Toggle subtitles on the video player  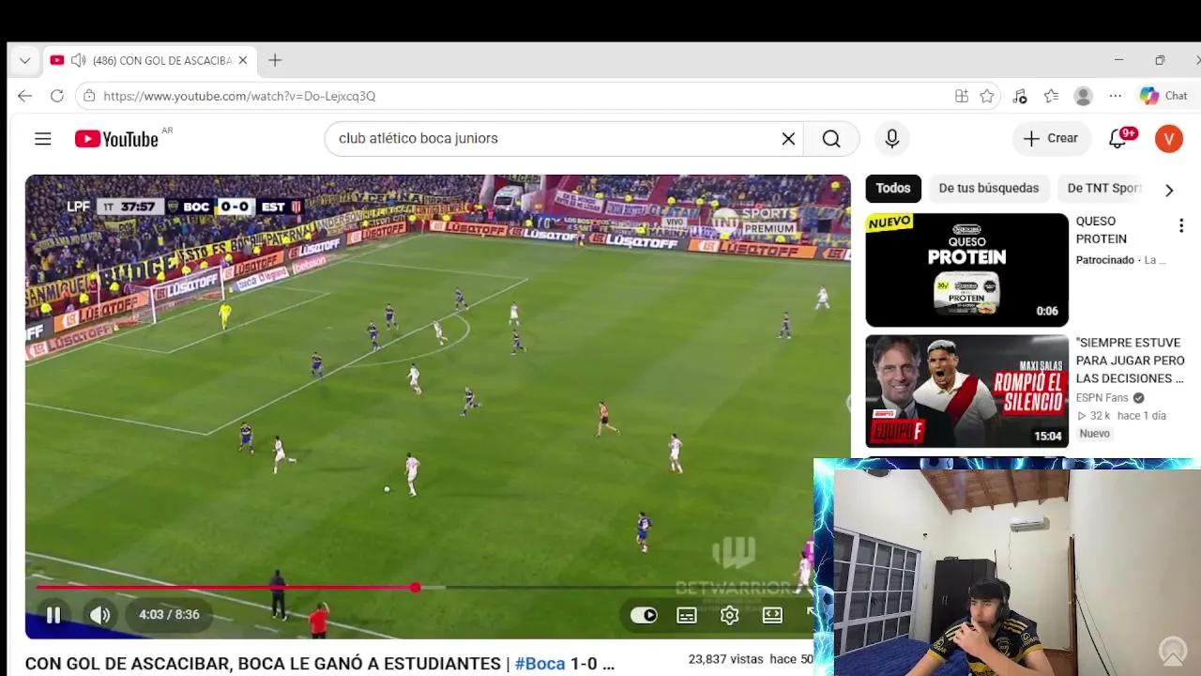point(687,615)
